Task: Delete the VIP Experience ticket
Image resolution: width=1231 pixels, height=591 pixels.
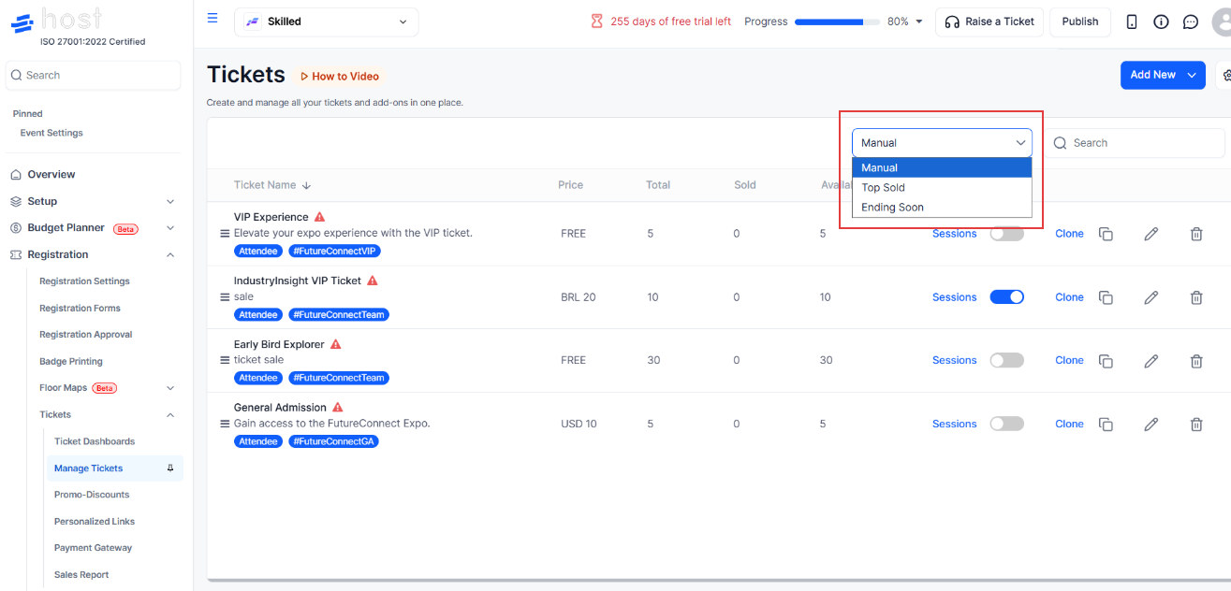Action: click(x=1195, y=234)
